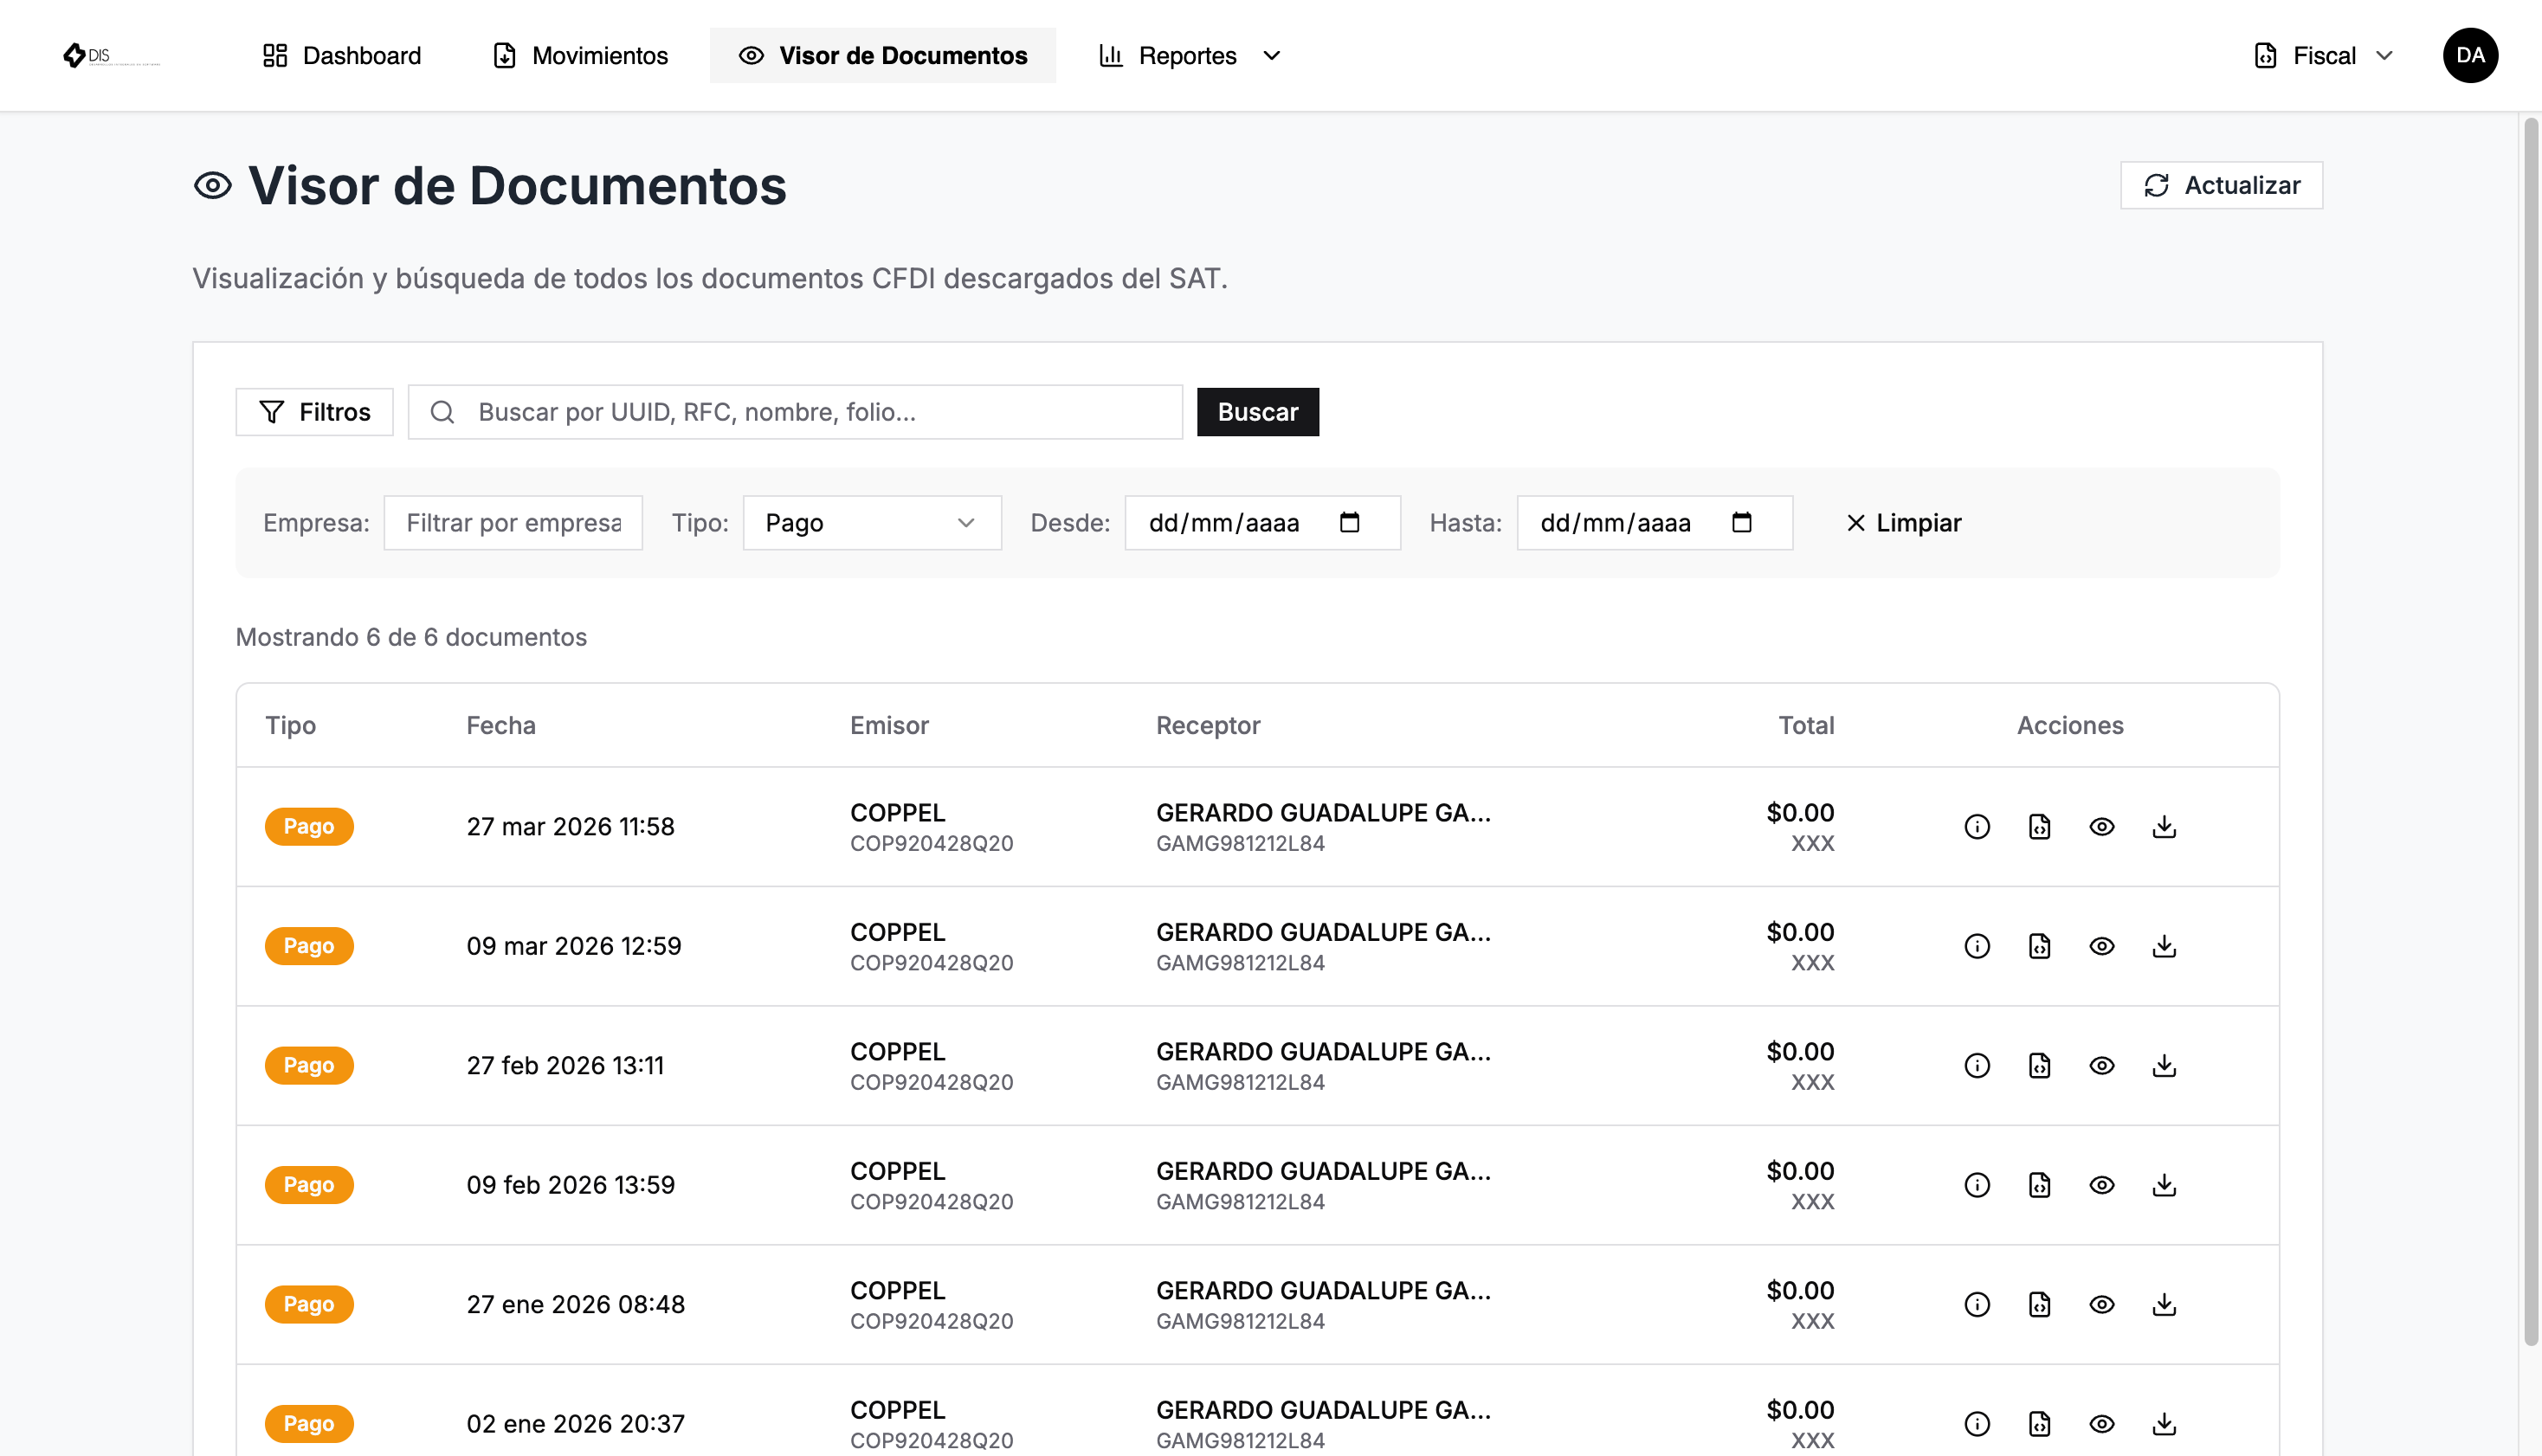Open XML file icon for 02 ene 2026 row
The image size is (2542, 1456).
pyautogui.click(x=2039, y=1424)
